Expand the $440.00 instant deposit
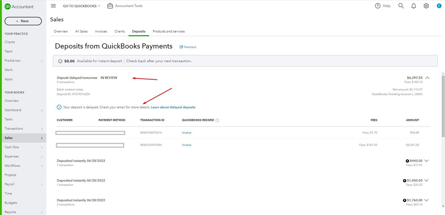Viewport: 445px width, 215px height. 426,161
